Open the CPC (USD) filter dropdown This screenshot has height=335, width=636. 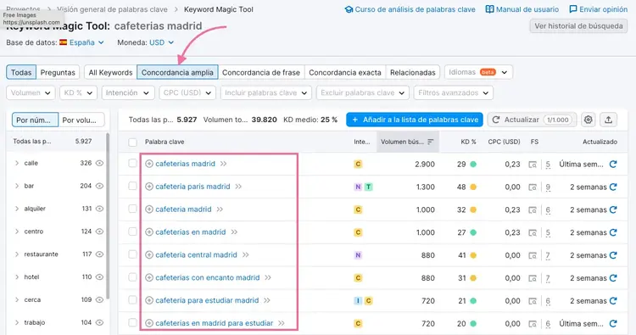(x=187, y=93)
